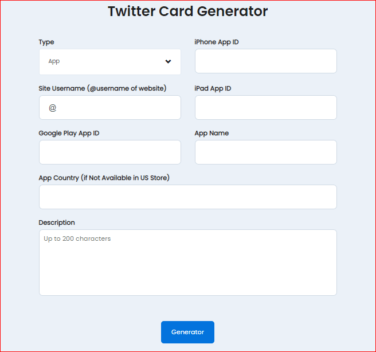Click the blue Generator button
Screen dimensions: 376x352
tap(187, 332)
